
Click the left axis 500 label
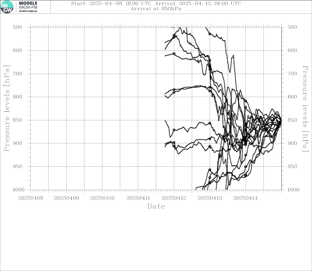click(18, 27)
